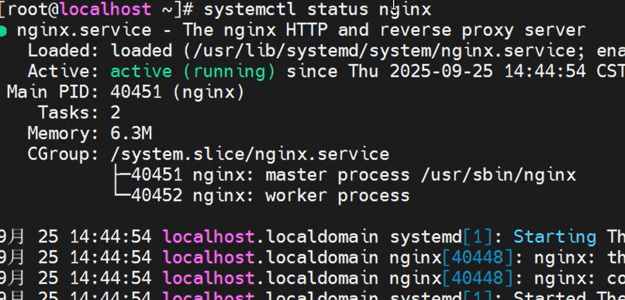This screenshot has height=300, width=625.
Task: Click the green 'active (running)' status text
Action: tap(193, 71)
